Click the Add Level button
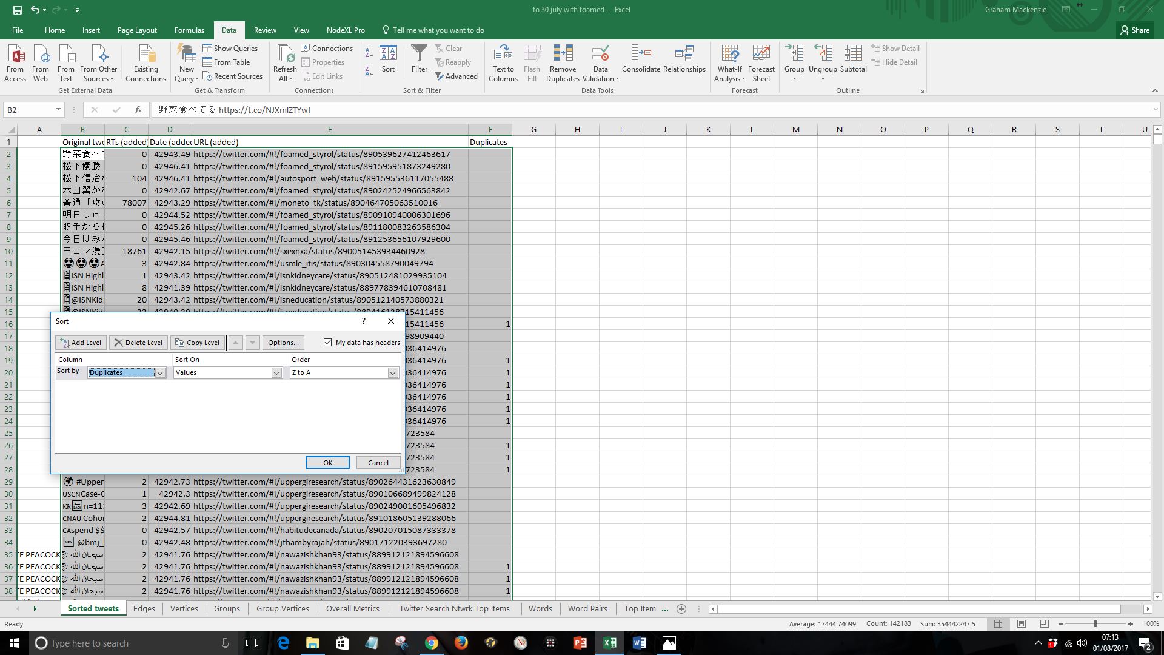Image resolution: width=1164 pixels, height=655 pixels. pos(81,343)
